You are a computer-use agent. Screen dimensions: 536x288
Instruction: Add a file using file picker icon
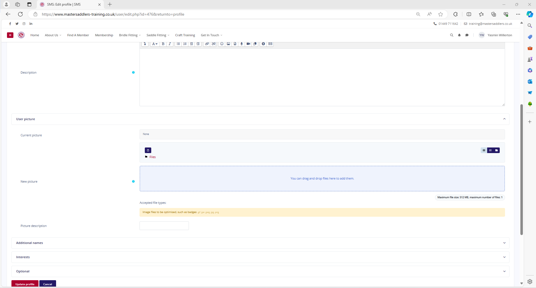point(148,150)
